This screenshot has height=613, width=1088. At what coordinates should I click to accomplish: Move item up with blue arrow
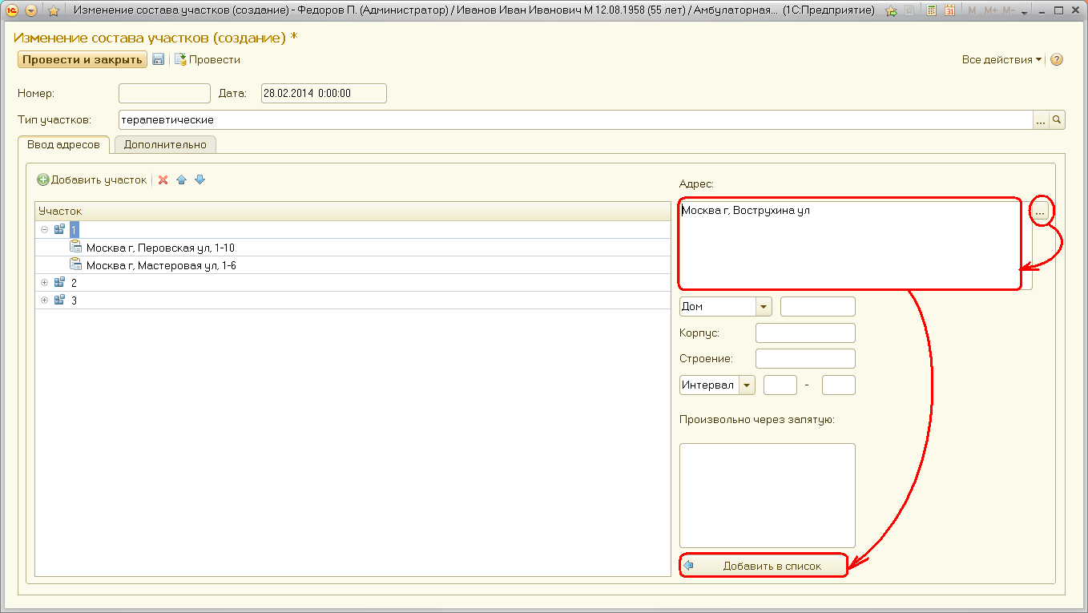tap(181, 179)
